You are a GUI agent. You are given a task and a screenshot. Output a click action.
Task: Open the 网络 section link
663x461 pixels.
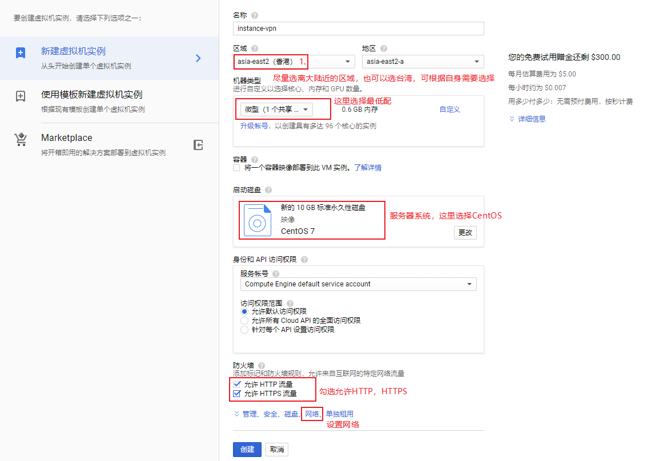312,414
